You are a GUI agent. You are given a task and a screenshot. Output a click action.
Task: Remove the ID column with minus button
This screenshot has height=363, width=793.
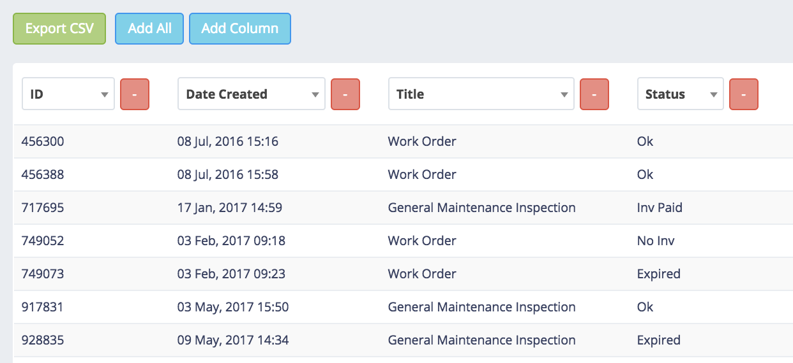[134, 94]
